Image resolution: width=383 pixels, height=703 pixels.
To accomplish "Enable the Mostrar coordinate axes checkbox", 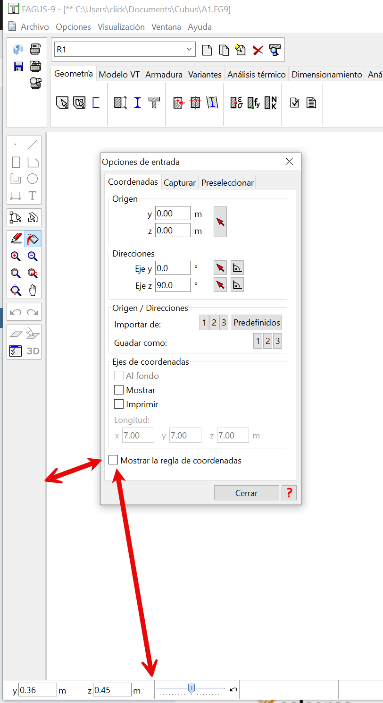I will pyautogui.click(x=119, y=390).
